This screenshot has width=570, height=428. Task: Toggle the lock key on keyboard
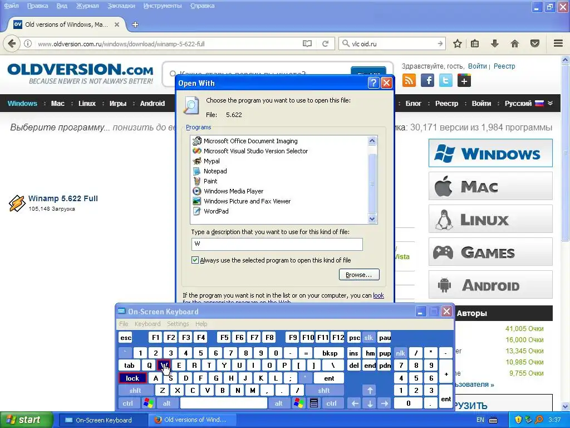tap(132, 378)
